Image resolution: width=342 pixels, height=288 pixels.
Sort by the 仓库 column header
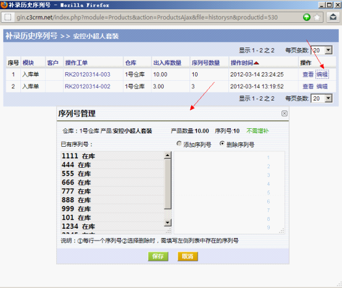click(x=131, y=63)
